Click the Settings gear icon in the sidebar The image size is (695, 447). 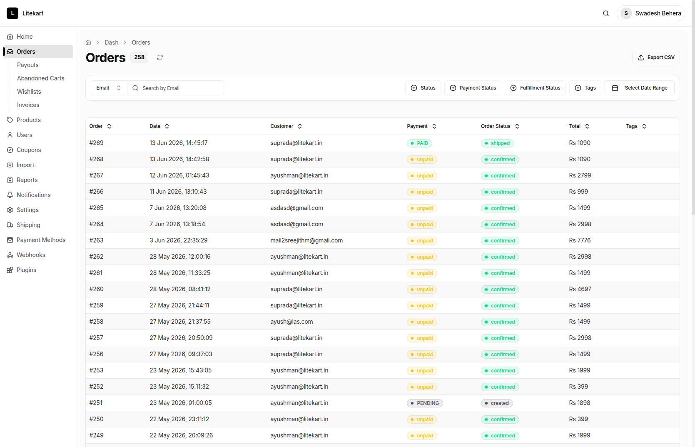(x=10, y=210)
